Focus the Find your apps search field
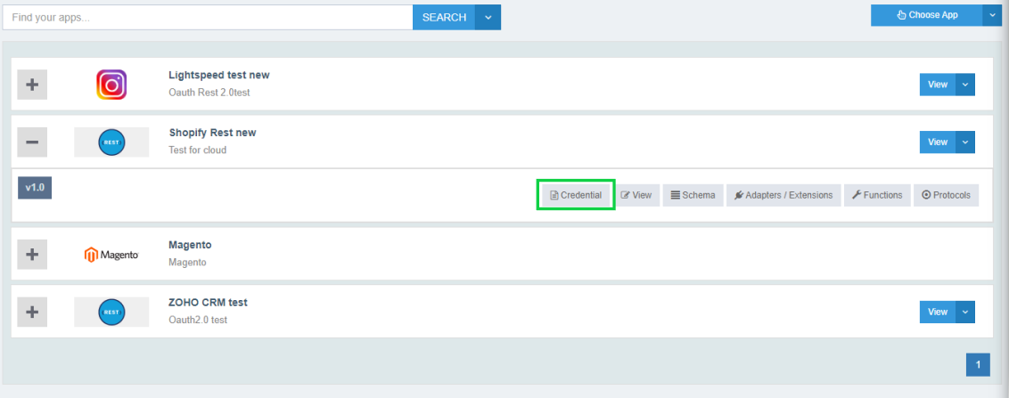Image resolution: width=1009 pixels, height=398 pixels. coord(208,17)
